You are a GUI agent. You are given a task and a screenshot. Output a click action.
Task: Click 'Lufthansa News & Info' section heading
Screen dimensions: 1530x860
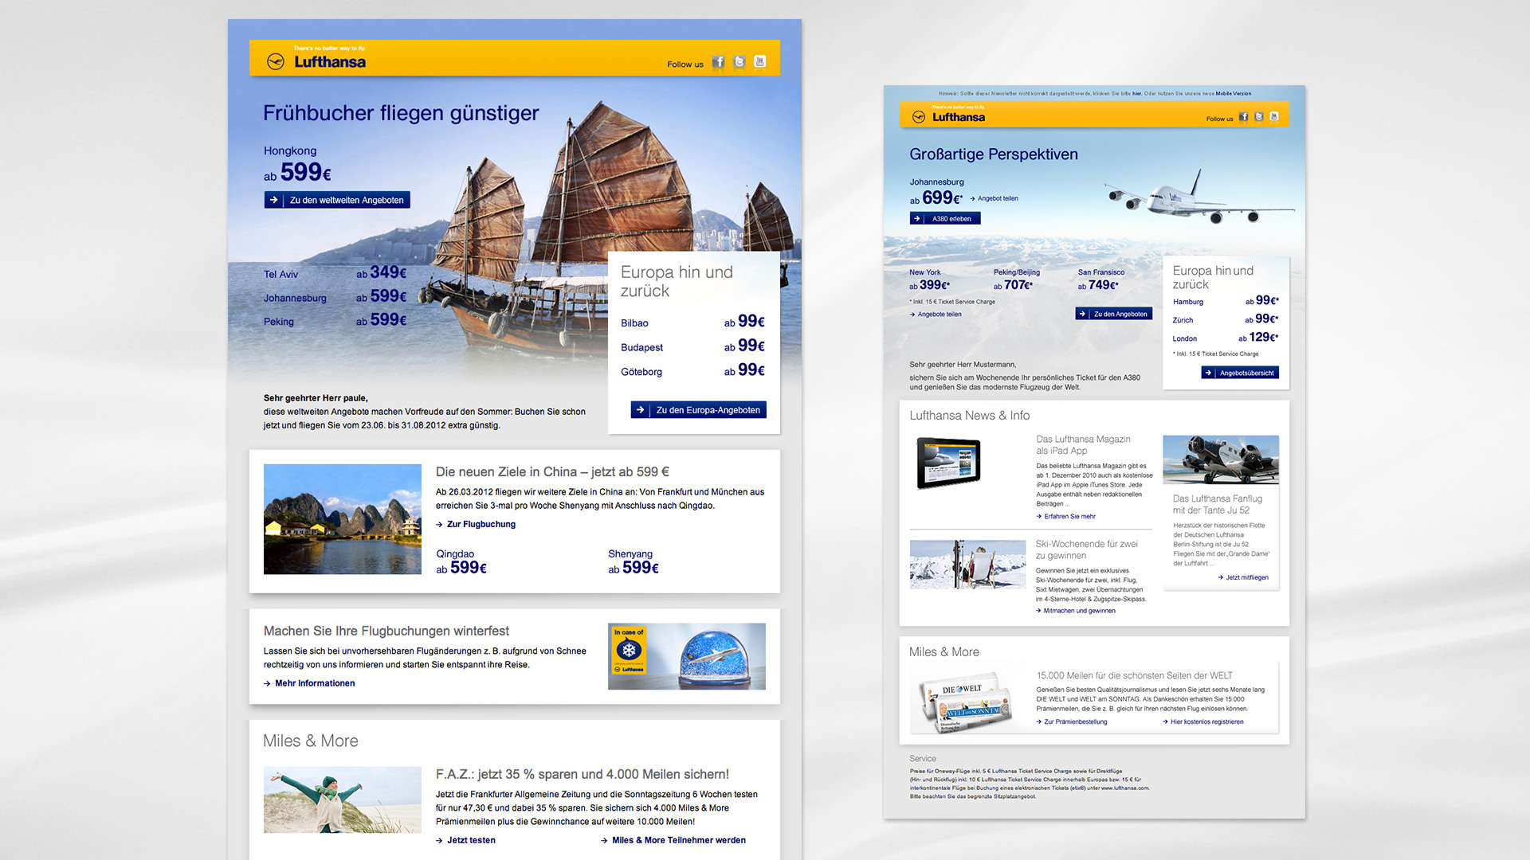[970, 416]
